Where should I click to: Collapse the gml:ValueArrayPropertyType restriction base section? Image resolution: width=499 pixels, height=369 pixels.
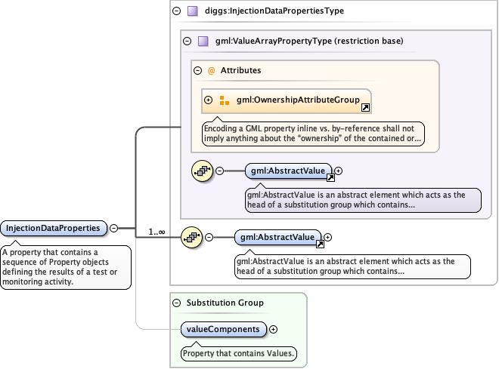tap(187, 41)
